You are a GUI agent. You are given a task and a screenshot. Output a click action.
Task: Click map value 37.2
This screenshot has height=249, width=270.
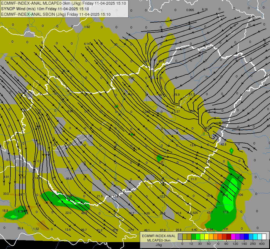click(x=163, y=230)
